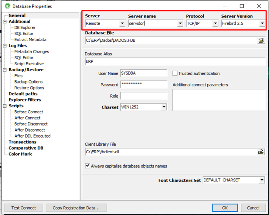The image size is (269, 215).
Task: Collapse the Log Files tree node
Action: [x=5, y=46]
